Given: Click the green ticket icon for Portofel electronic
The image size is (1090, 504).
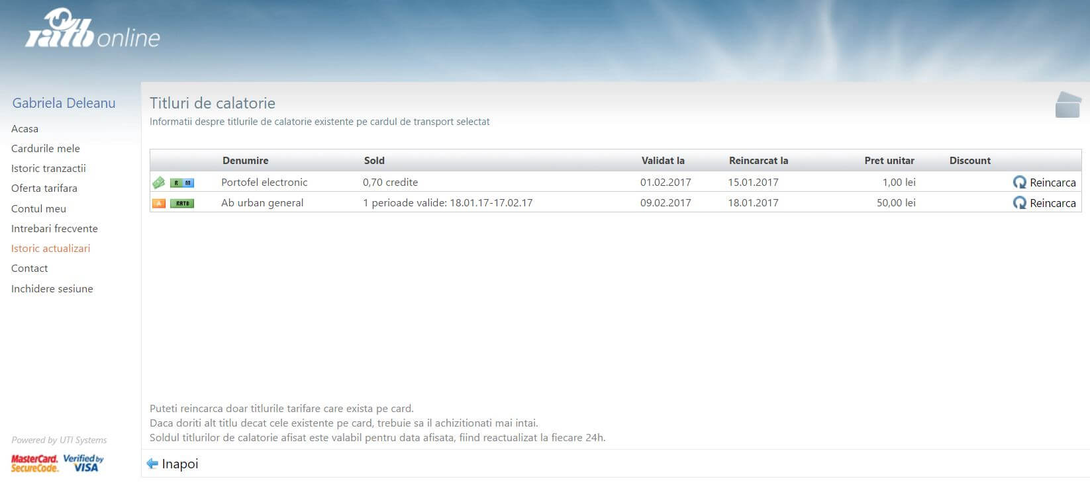Looking at the screenshot, I should click(159, 183).
